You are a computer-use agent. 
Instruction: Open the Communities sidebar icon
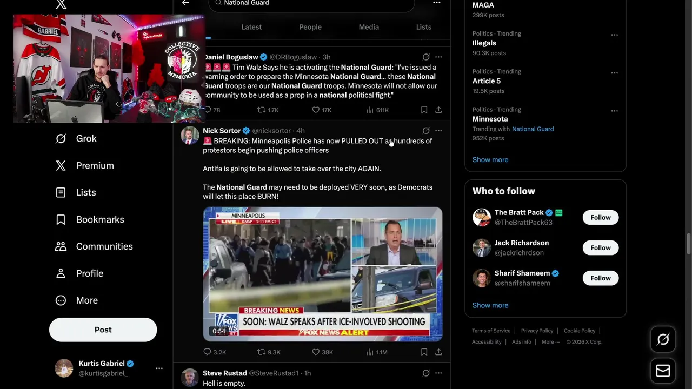pyautogui.click(x=61, y=246)
